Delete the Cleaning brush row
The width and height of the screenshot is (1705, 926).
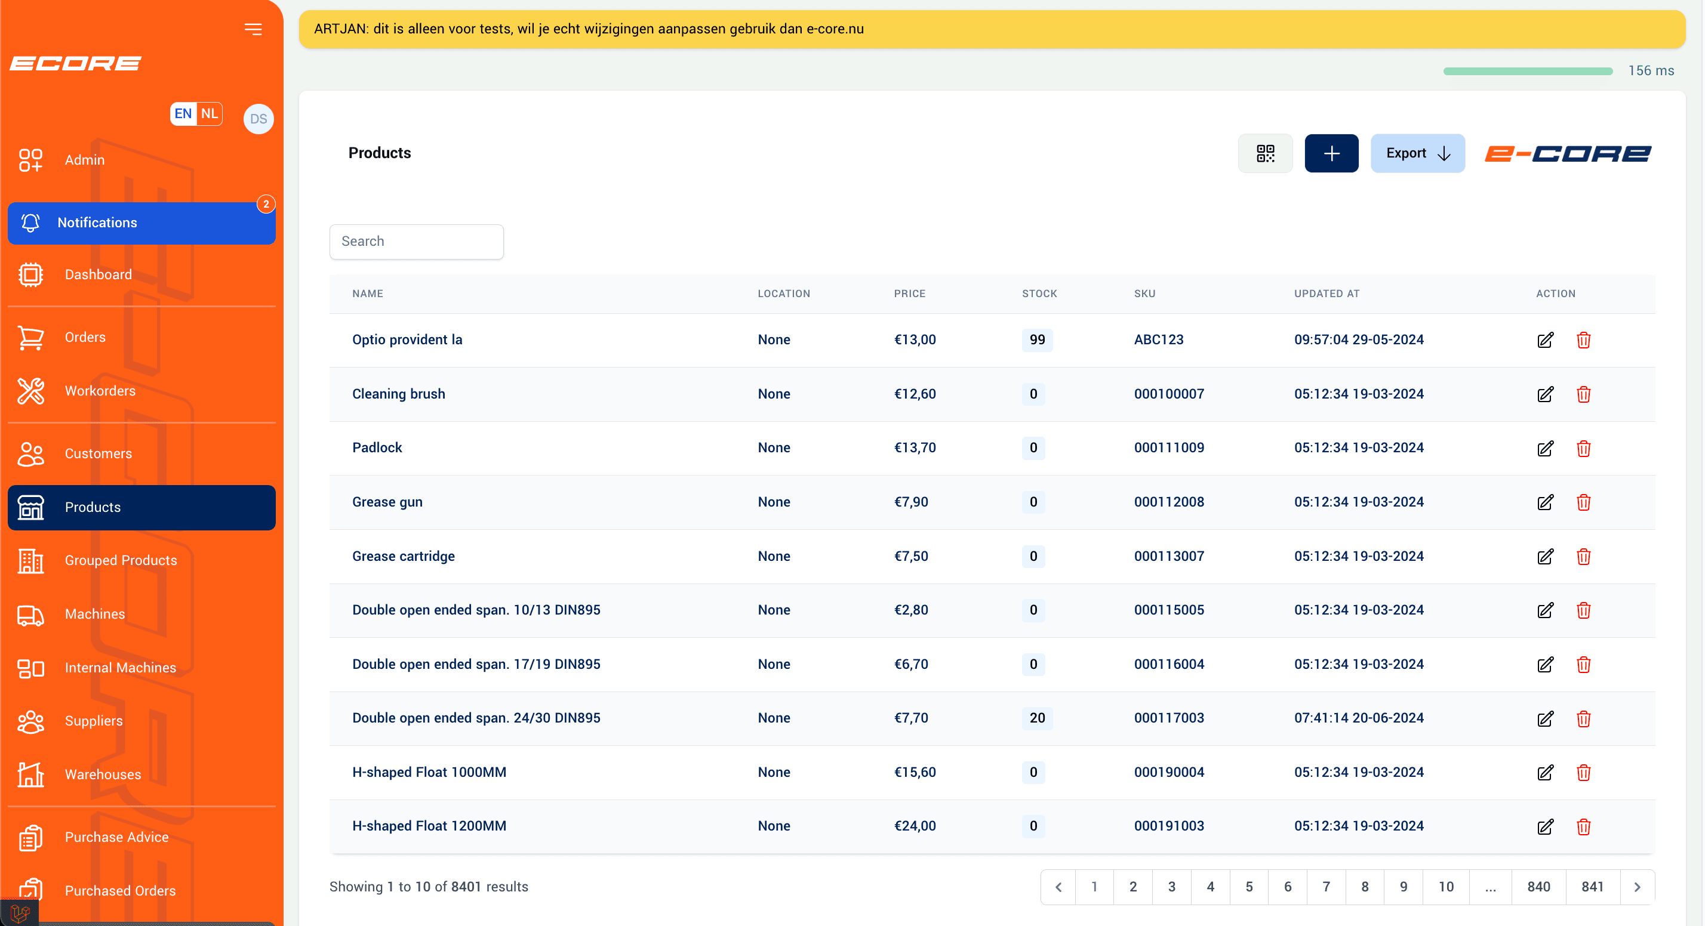point(1583,394)
